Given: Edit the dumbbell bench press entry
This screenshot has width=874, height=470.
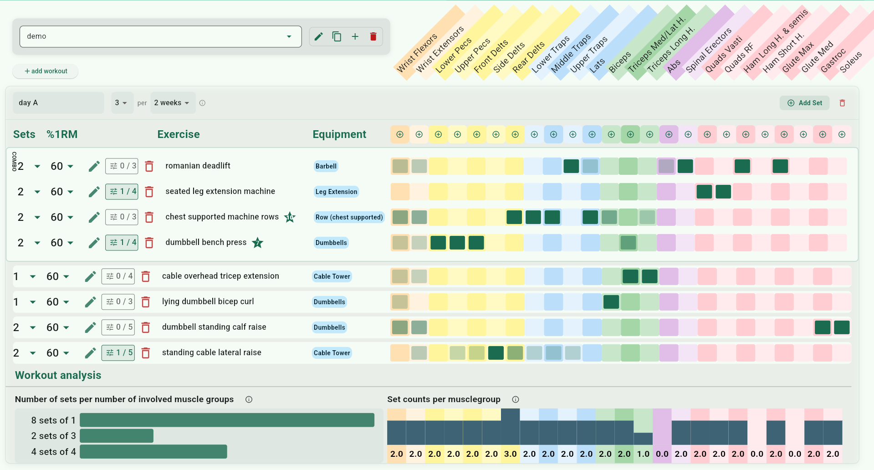Looking at the screenshot, I should click(93, 242).
